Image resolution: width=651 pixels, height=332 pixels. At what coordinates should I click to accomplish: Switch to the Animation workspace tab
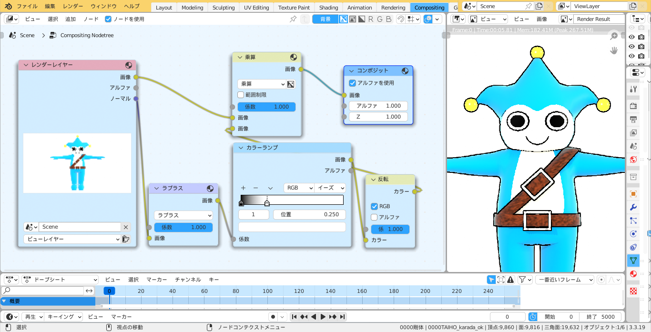click(x=359, y=8)
